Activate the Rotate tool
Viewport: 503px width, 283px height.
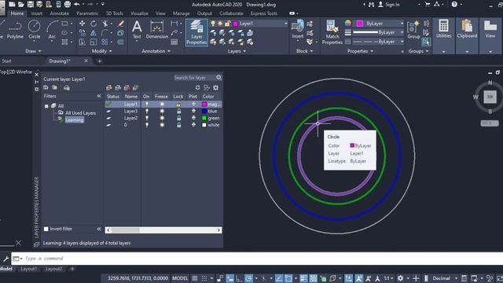tap(94, 24)
